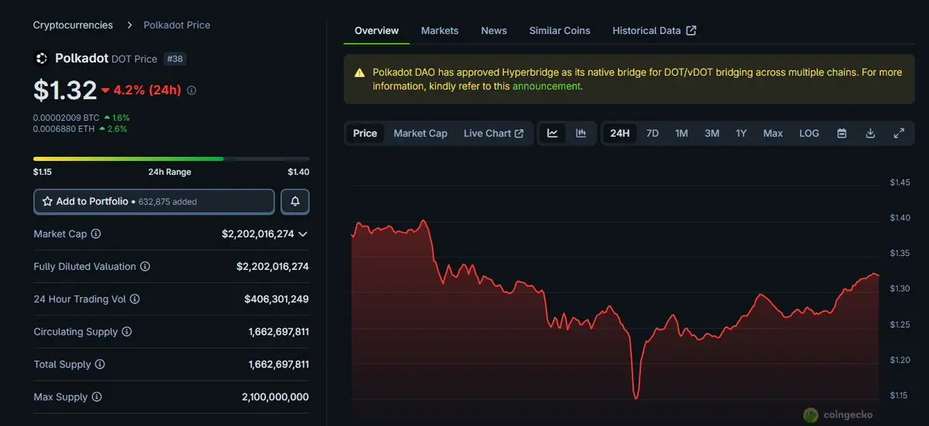This screenshot has height=426, width=929.
Task: Click the $1.40 range high label
Action: (x=299, y=172)
